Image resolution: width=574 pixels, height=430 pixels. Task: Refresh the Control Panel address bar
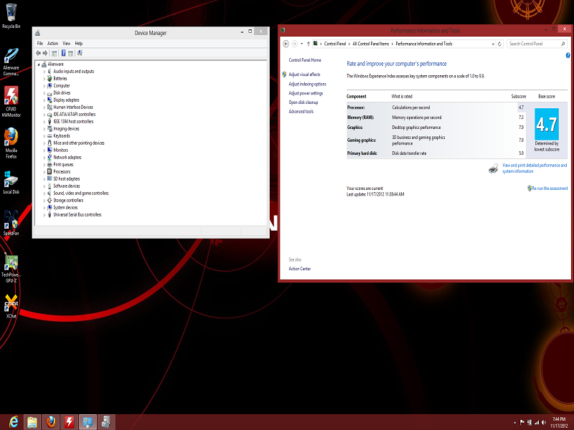pos(499,44)
